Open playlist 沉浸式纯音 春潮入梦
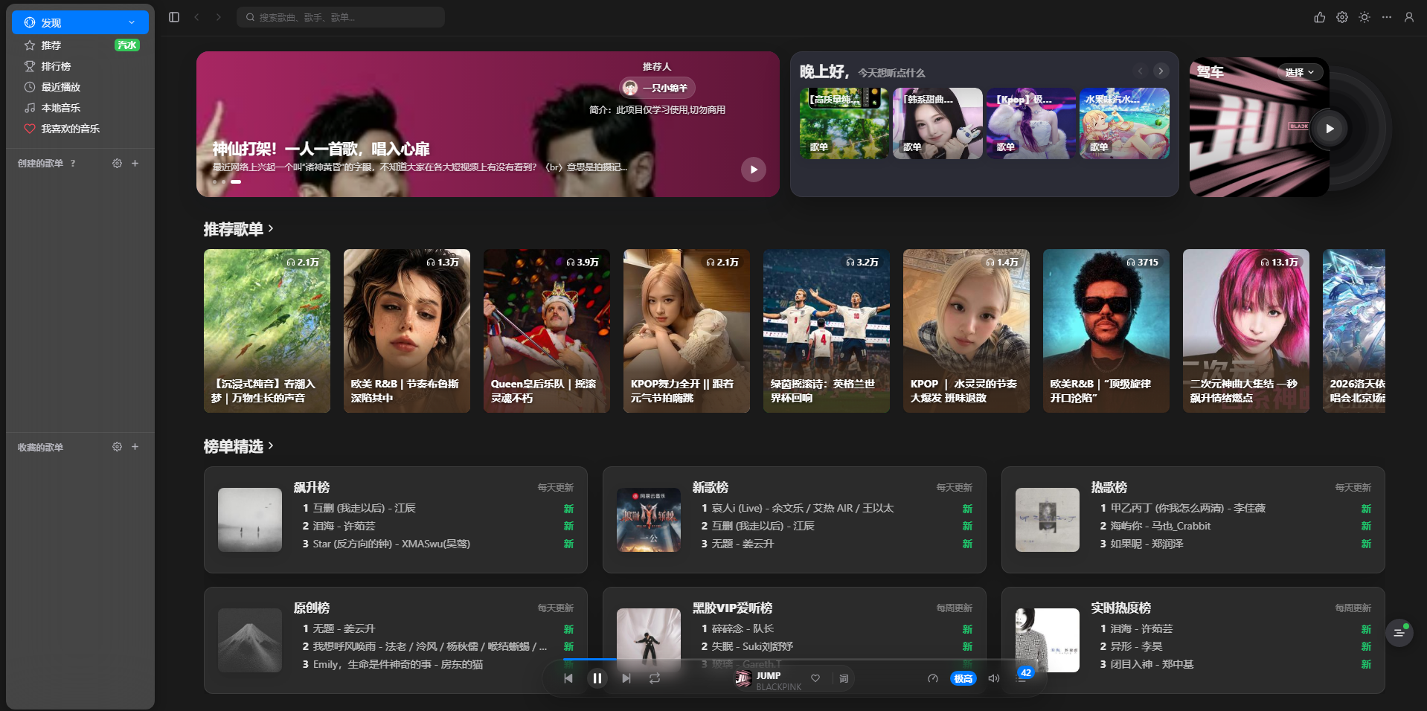This screenshot has width=1427, height=711. tap(267, 331)
